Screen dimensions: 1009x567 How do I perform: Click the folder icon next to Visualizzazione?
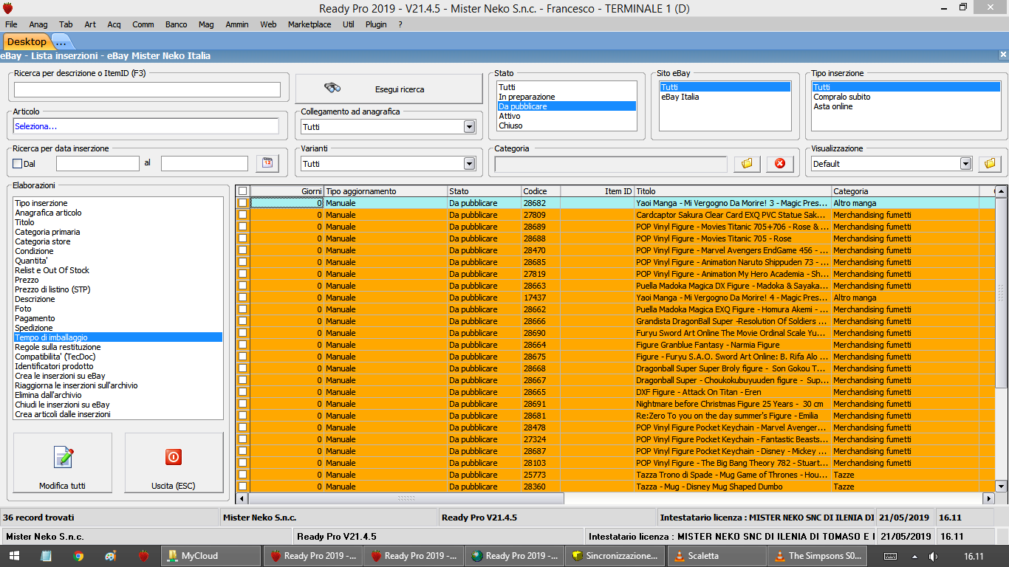(x=990, y=163)
